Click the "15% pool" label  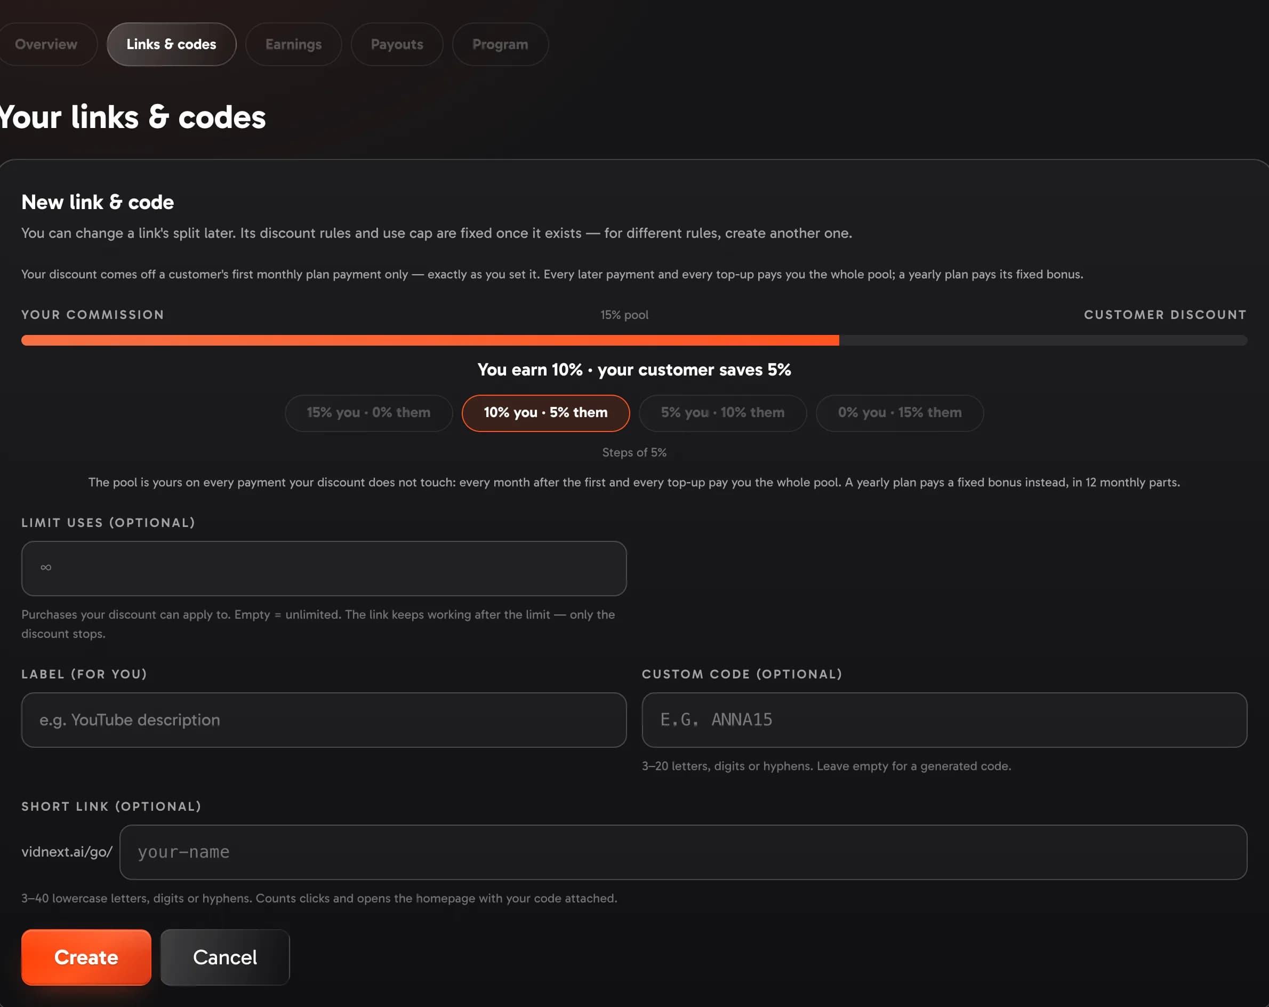tap(624, 315)
